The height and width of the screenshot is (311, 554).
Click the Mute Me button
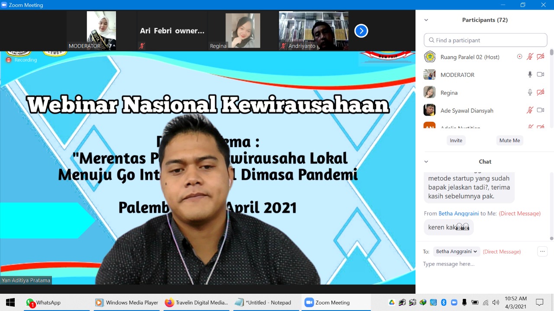tap(509, 140)
